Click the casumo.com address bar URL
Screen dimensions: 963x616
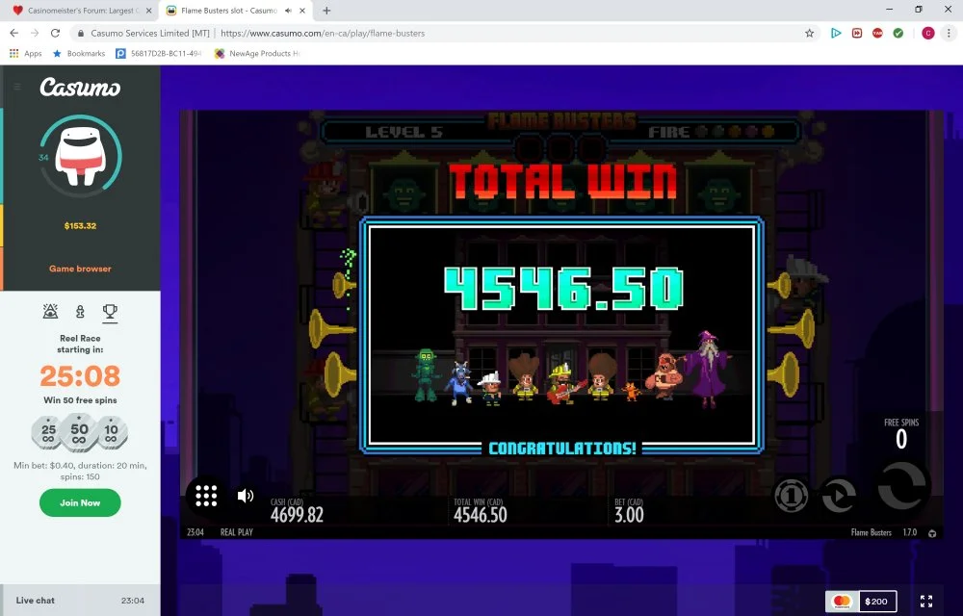[323, 33]
